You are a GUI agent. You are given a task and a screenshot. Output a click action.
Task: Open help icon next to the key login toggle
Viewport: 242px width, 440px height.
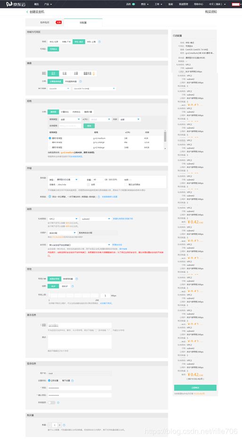click(58, 403)
